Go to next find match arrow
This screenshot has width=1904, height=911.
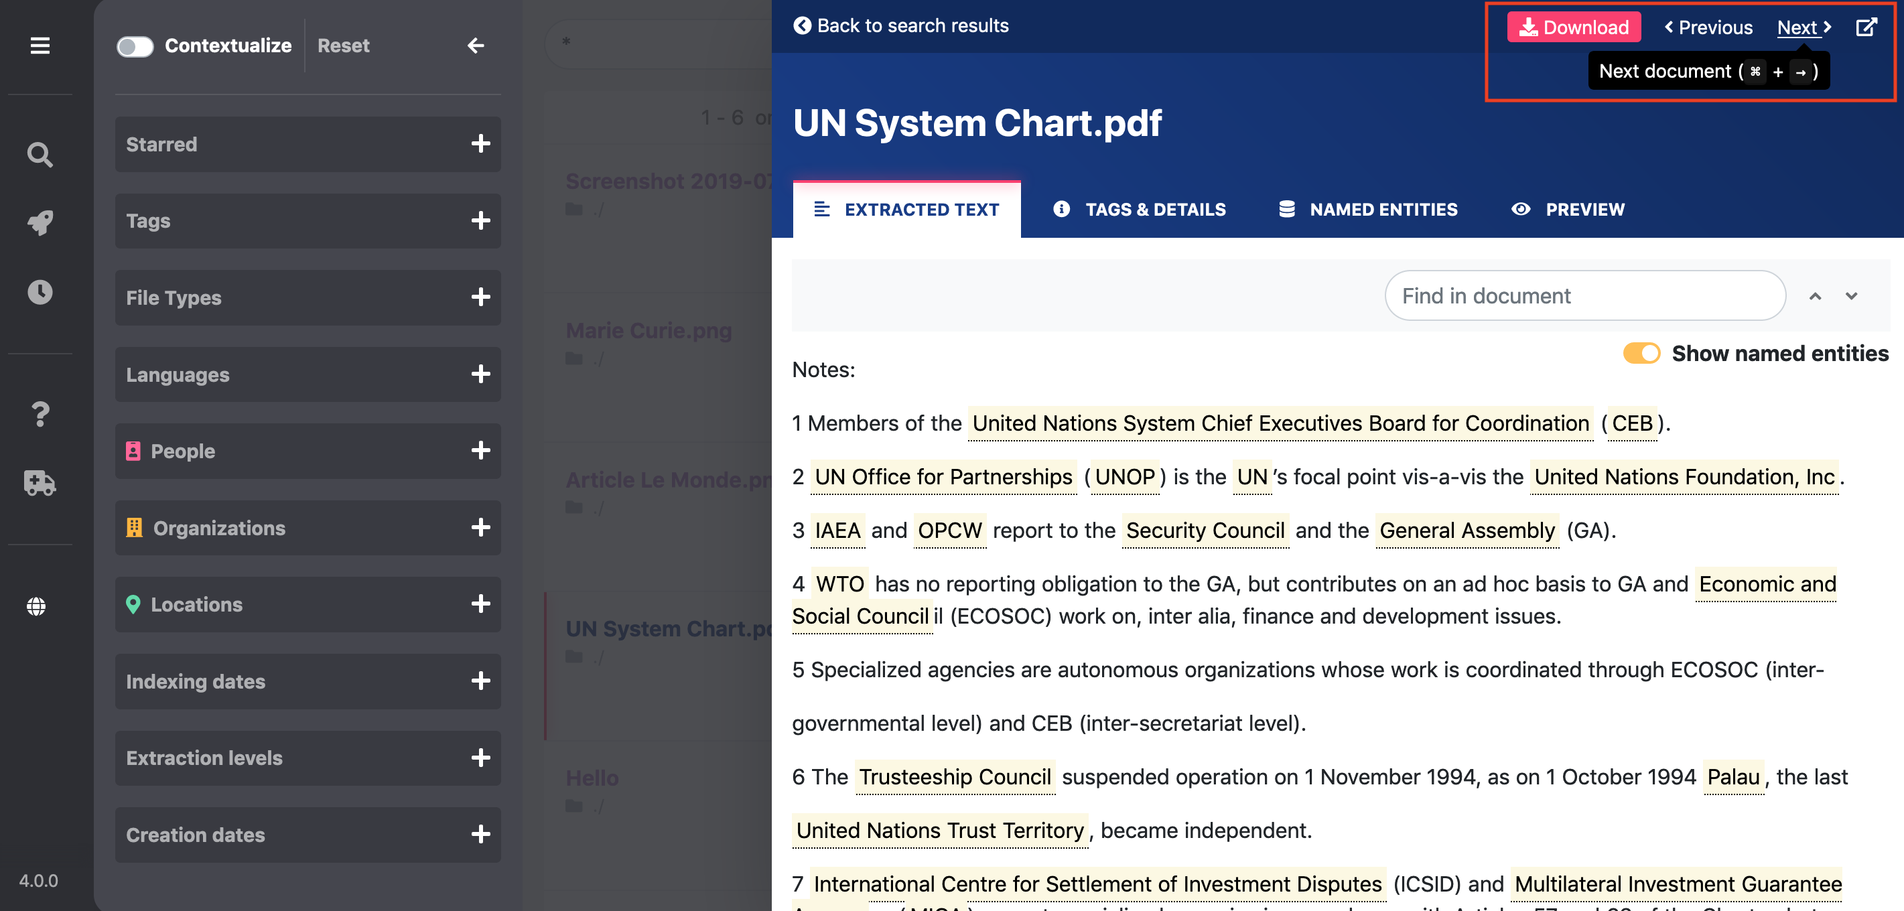[x=1851, y=295]
